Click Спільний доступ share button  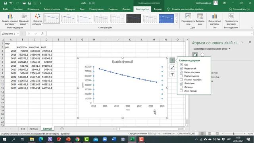pos(240,9)
